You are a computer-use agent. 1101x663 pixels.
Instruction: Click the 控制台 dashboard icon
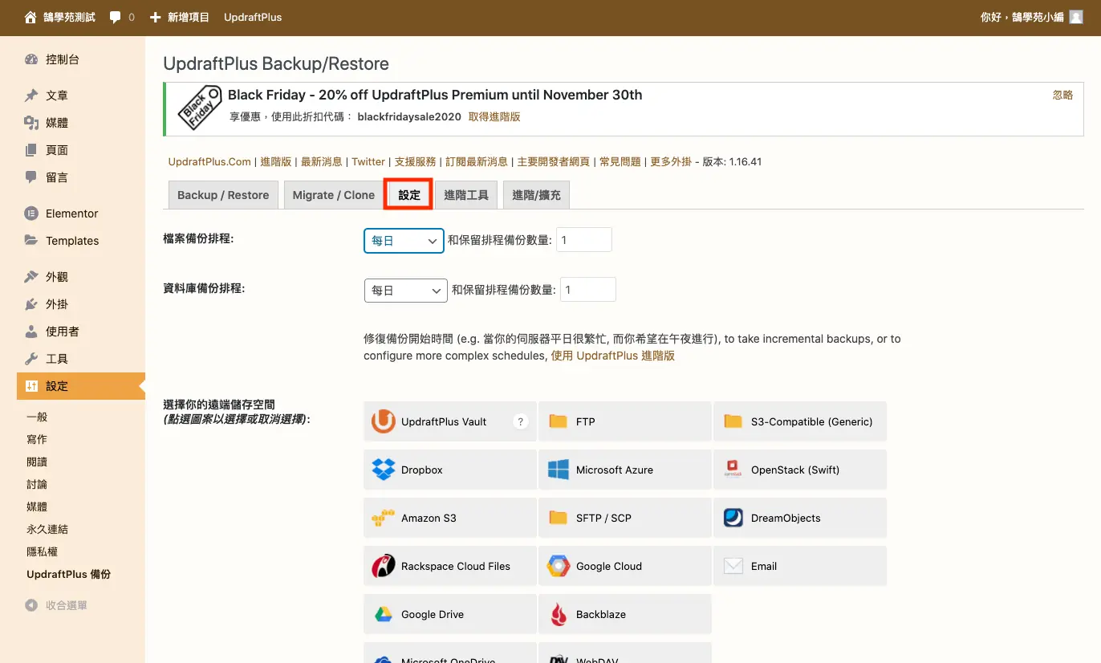[31, 59]
